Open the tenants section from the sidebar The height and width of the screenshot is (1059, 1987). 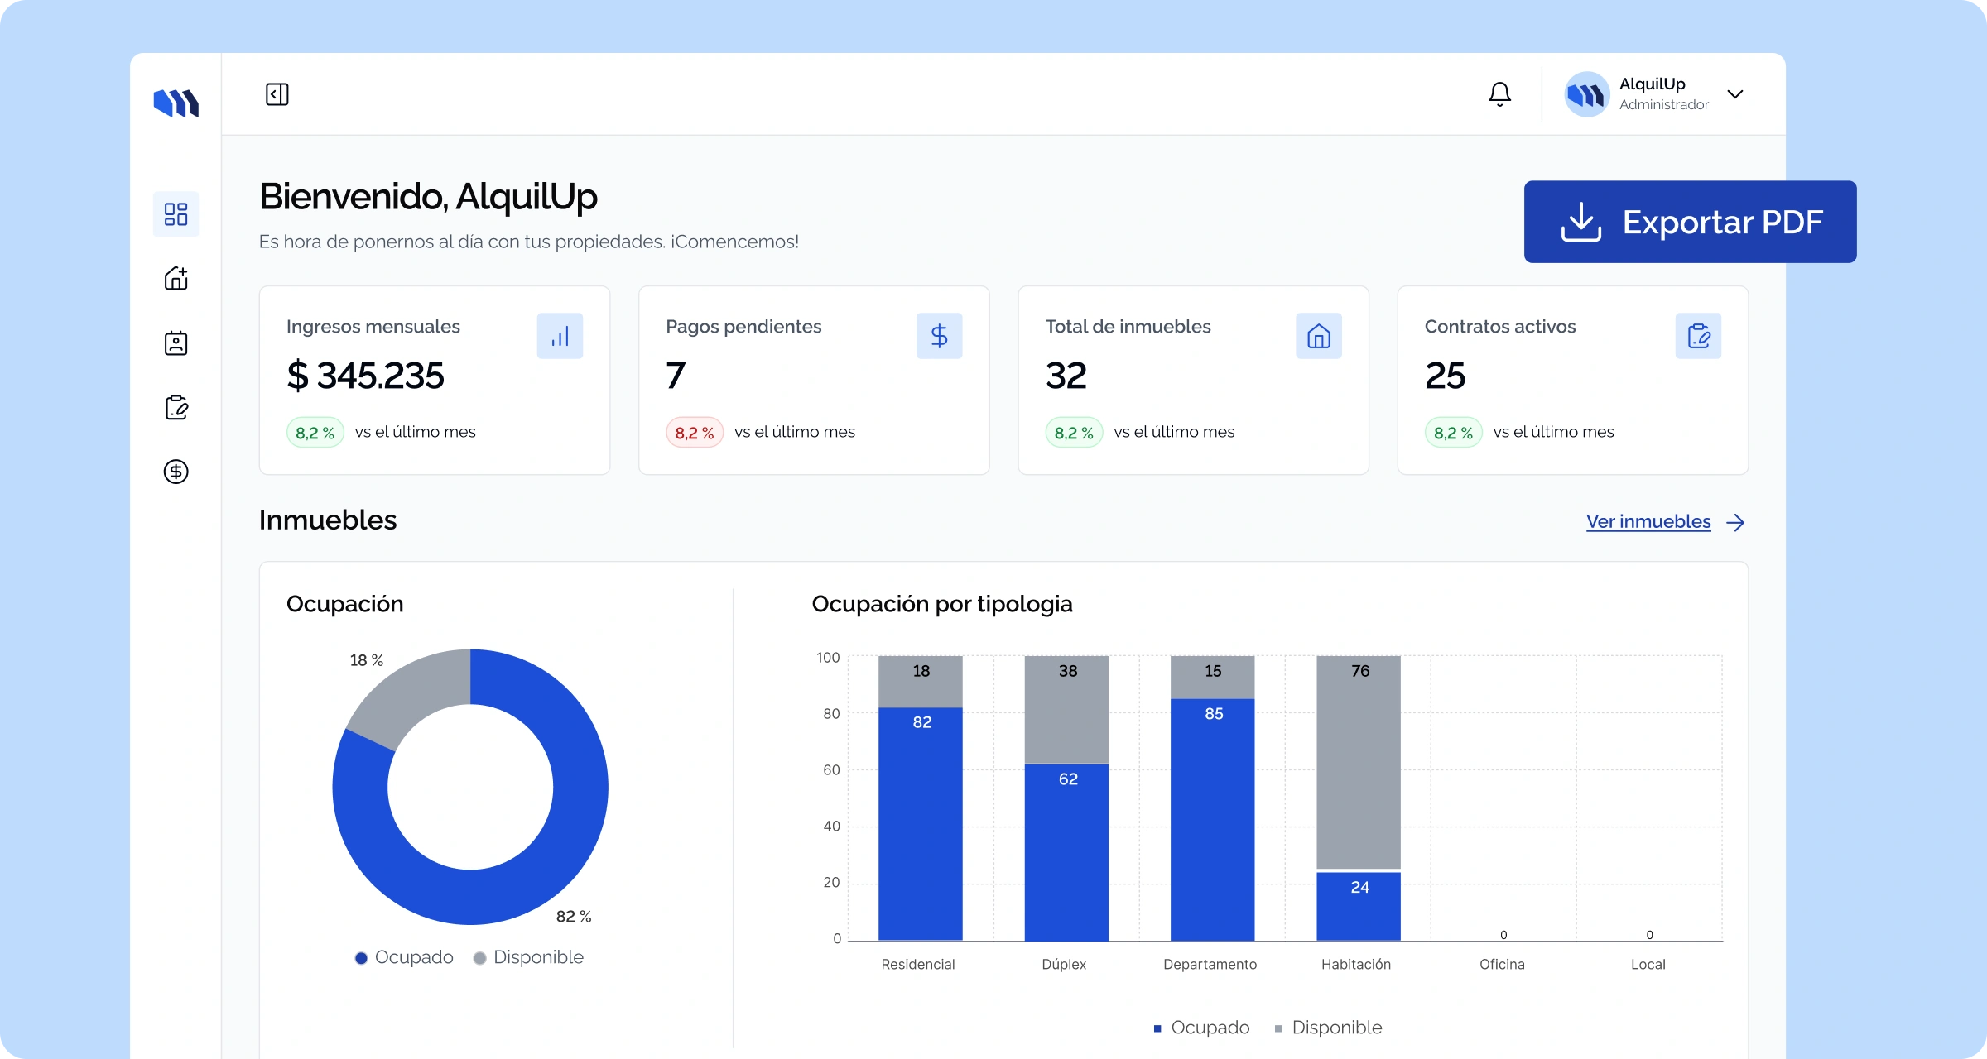pyautogui.click(x=176, y=343)
